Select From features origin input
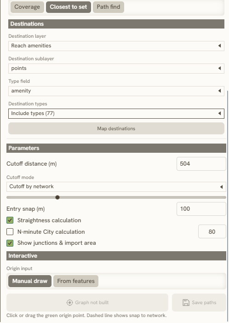Viewport: 229px width, 323px height. 76,281
